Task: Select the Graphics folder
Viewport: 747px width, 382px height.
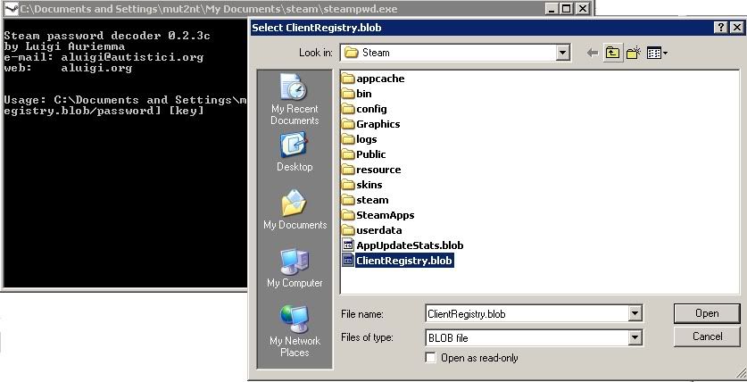Action: click(371, 124)
